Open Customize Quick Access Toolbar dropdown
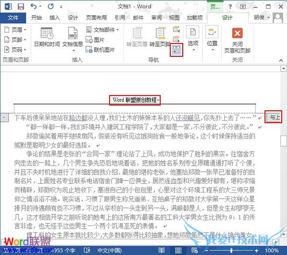 (61, 7)
